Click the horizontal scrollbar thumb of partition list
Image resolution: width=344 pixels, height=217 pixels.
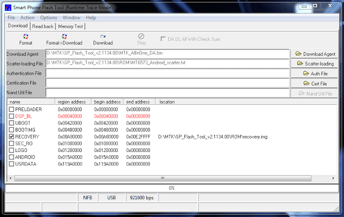163,178
